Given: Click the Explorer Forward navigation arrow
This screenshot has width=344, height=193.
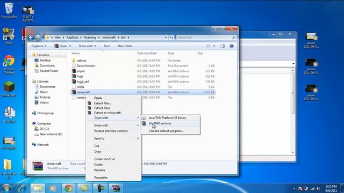Looking at the screenshot, I should tap(38, 38).
